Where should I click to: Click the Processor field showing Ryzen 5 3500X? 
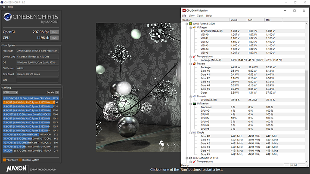coord(37,51)
